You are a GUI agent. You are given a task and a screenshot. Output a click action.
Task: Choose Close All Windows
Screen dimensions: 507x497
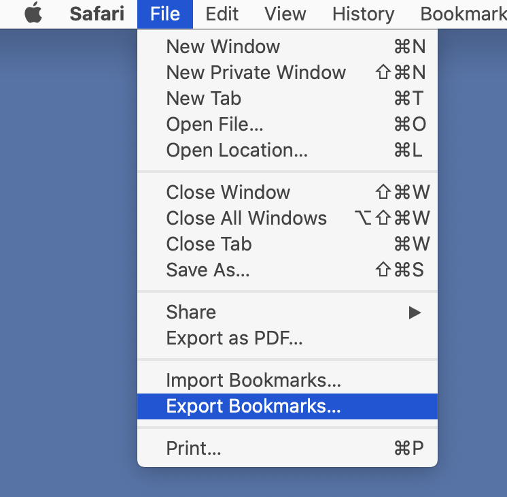246,218
